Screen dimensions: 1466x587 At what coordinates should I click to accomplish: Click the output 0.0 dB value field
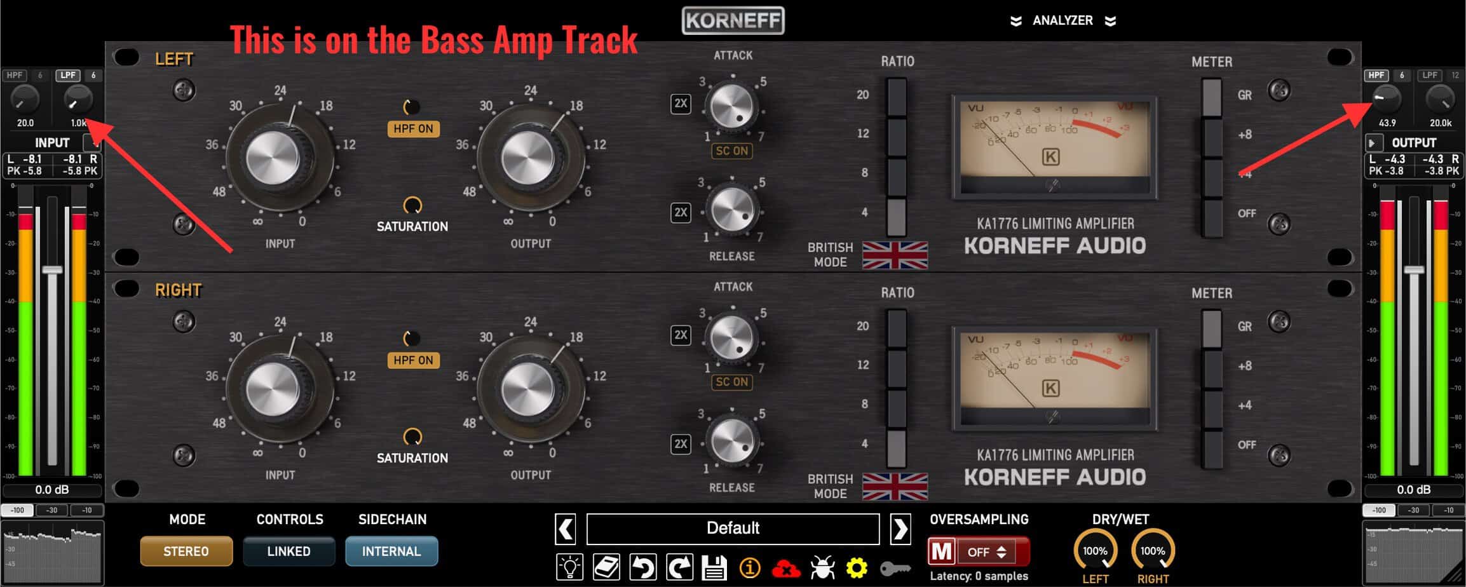pos(1414,490)
